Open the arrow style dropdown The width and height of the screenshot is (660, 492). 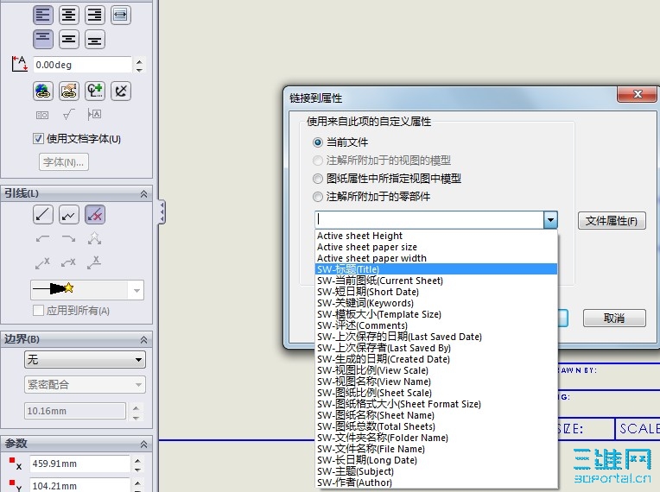[136, 290]
